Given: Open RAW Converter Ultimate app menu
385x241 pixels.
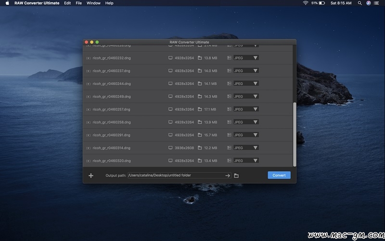Looking at the screenshot, I should coord(37,3).
